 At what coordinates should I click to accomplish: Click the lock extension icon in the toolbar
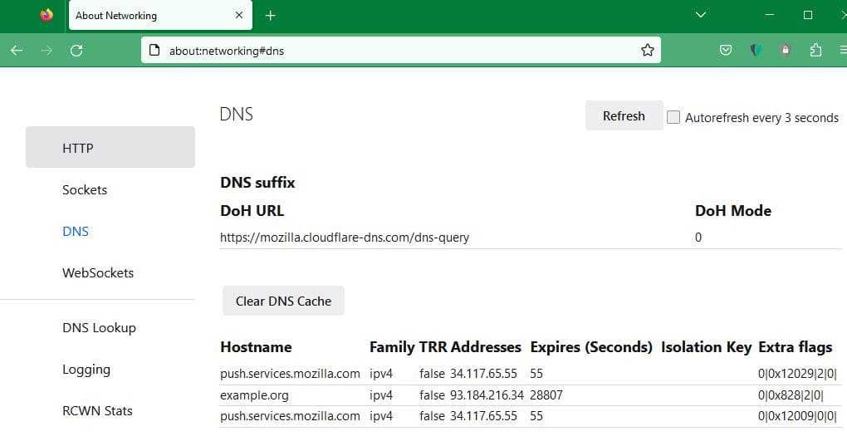(786, 51)
